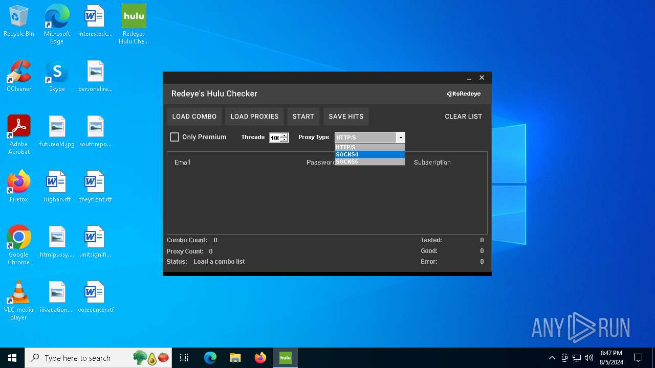
Task: Select highan.rtf document icon
Action: [x=57, y=187]
